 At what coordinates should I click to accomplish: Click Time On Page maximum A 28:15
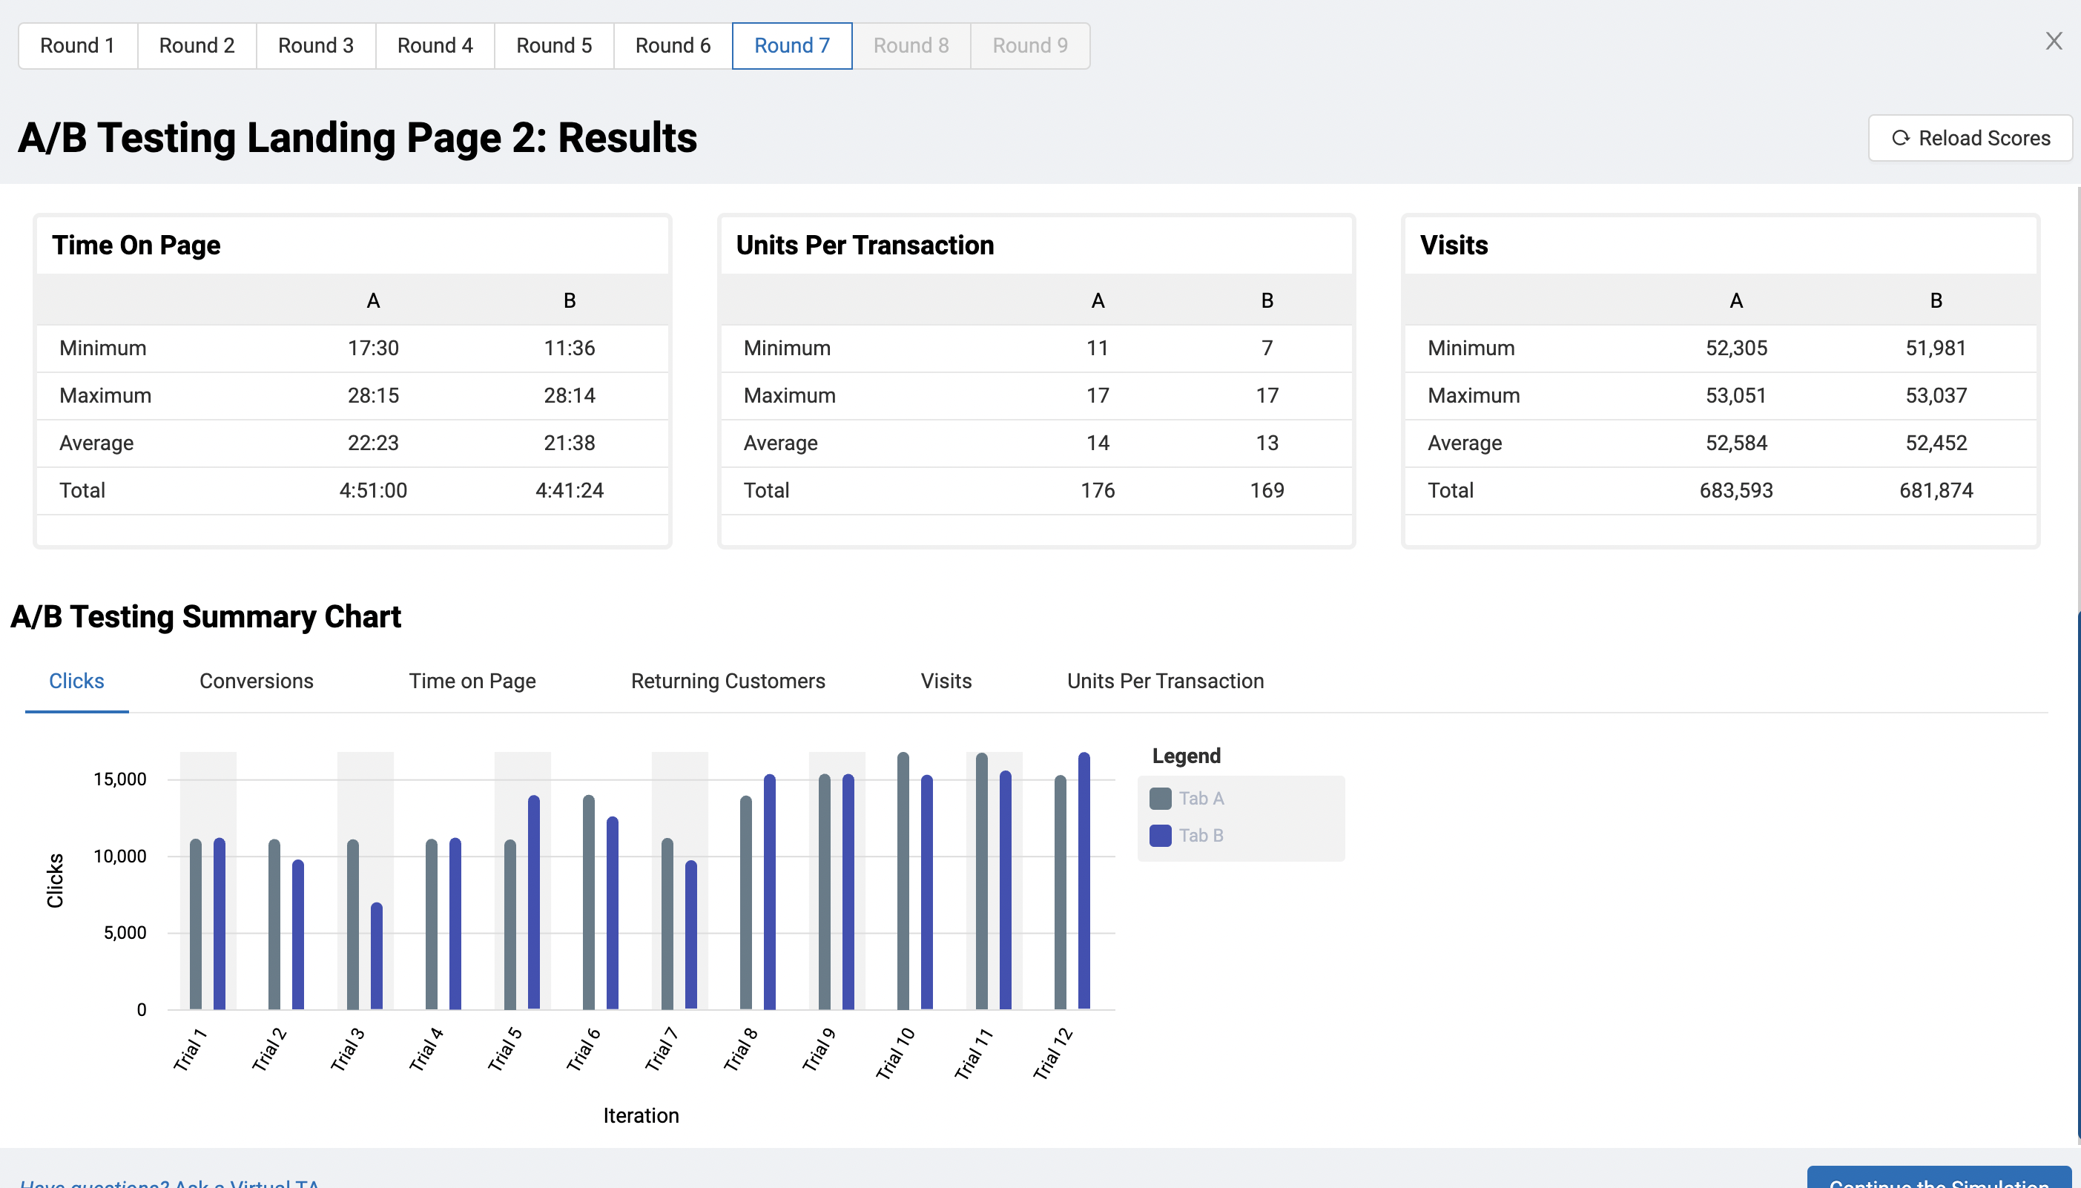pyautogui.click(x=373, y=396)
